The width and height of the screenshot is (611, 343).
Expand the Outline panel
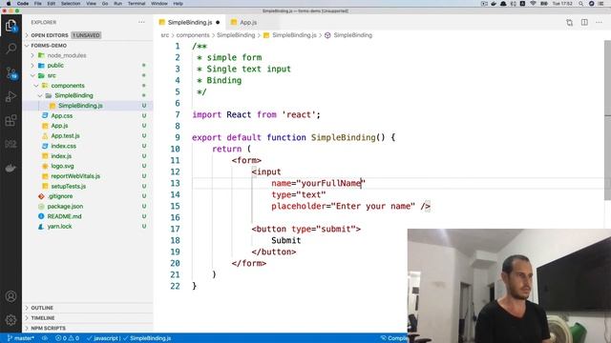coord(42,308)
